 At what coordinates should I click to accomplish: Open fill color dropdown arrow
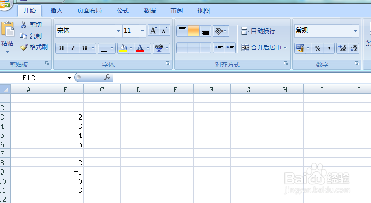(x=131, y=48)
